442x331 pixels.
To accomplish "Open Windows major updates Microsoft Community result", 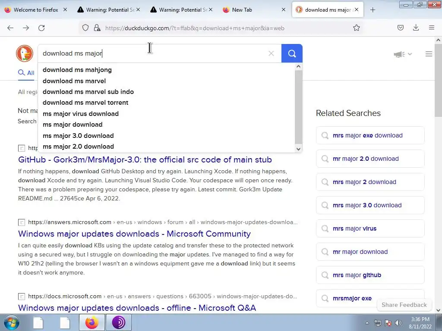I will 135,234.
